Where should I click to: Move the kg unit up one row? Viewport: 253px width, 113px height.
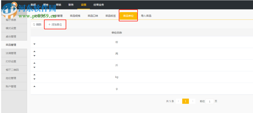34,74
